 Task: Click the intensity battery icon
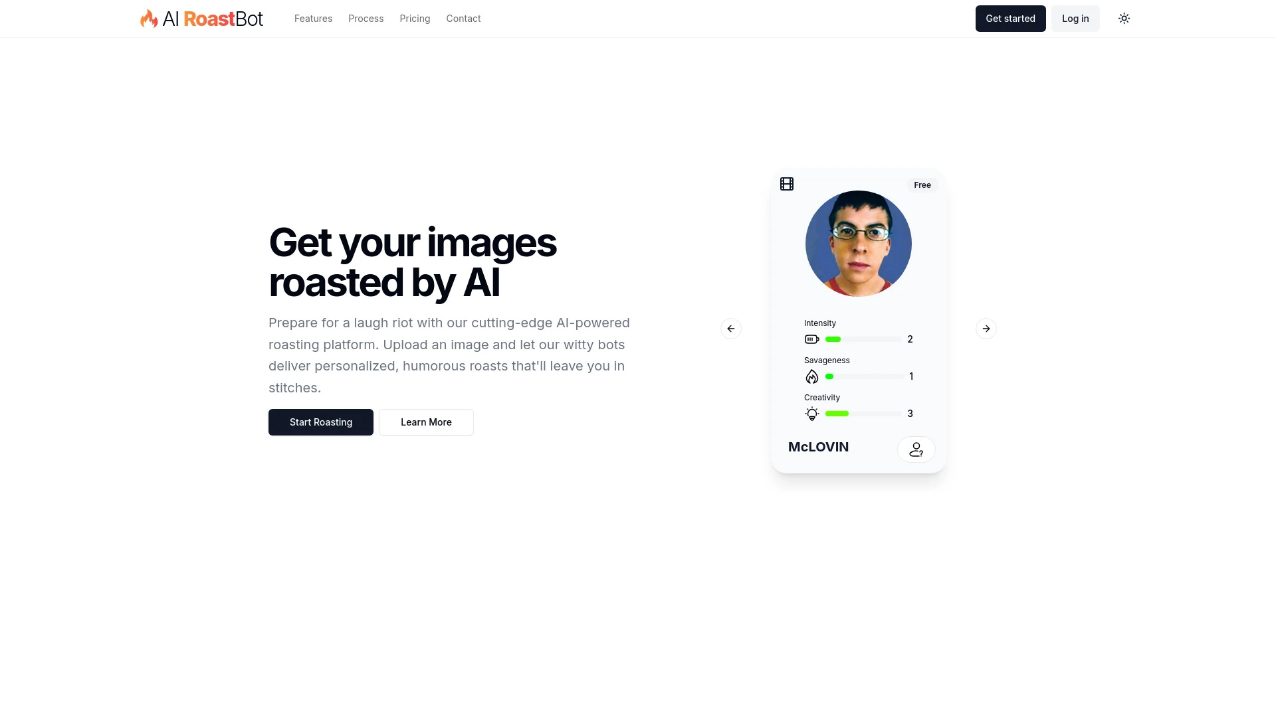(812, 340)
